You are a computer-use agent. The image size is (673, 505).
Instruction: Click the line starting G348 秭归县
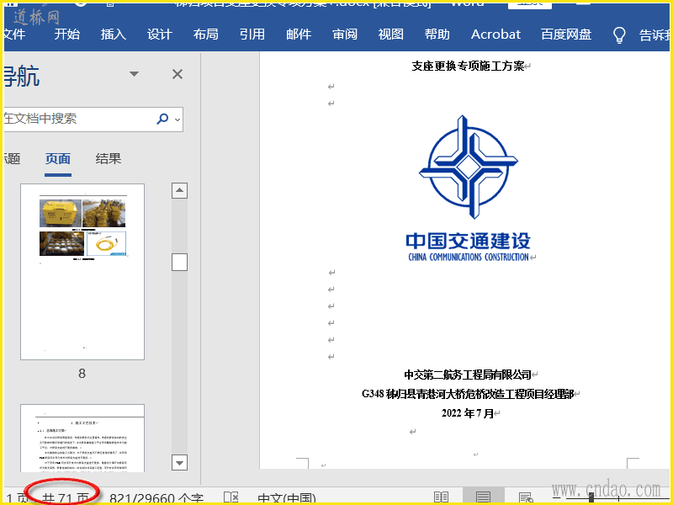click(469, 394)
